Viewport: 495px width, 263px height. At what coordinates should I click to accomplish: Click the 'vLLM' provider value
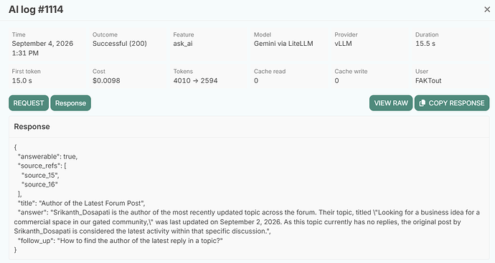pyautogui.click(x=343, y=44)
